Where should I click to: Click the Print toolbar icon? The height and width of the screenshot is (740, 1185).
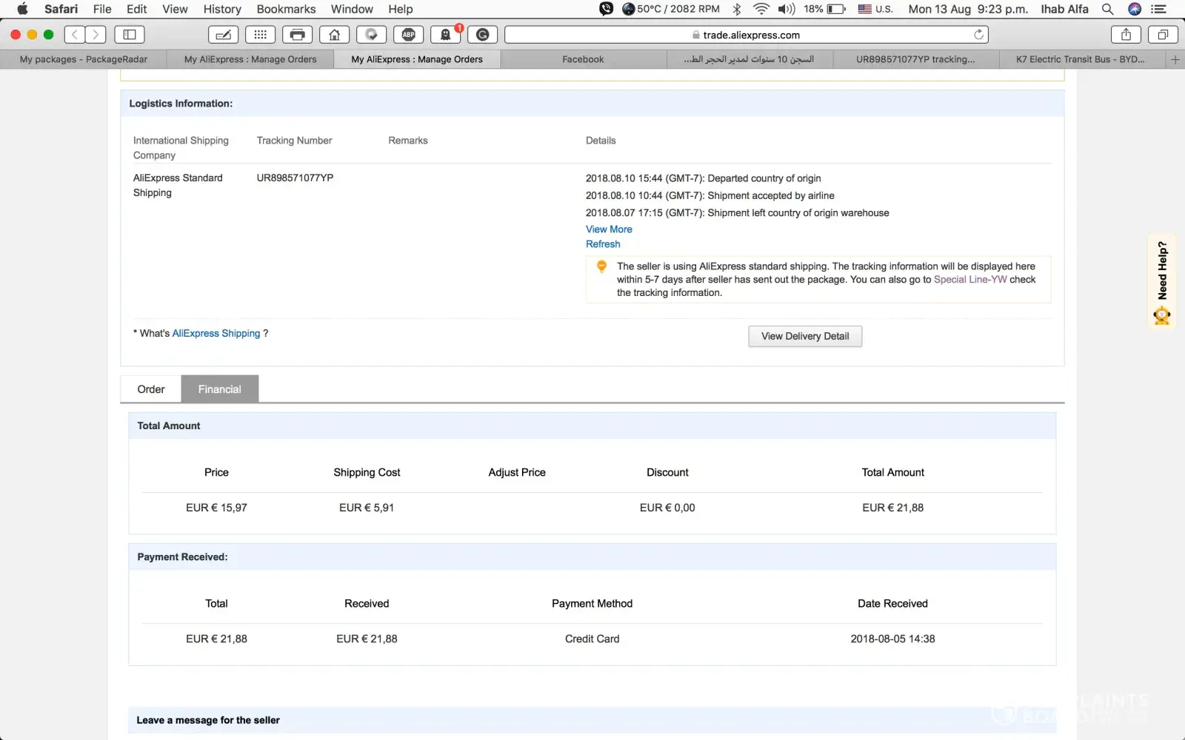click(x=297, y=35)
